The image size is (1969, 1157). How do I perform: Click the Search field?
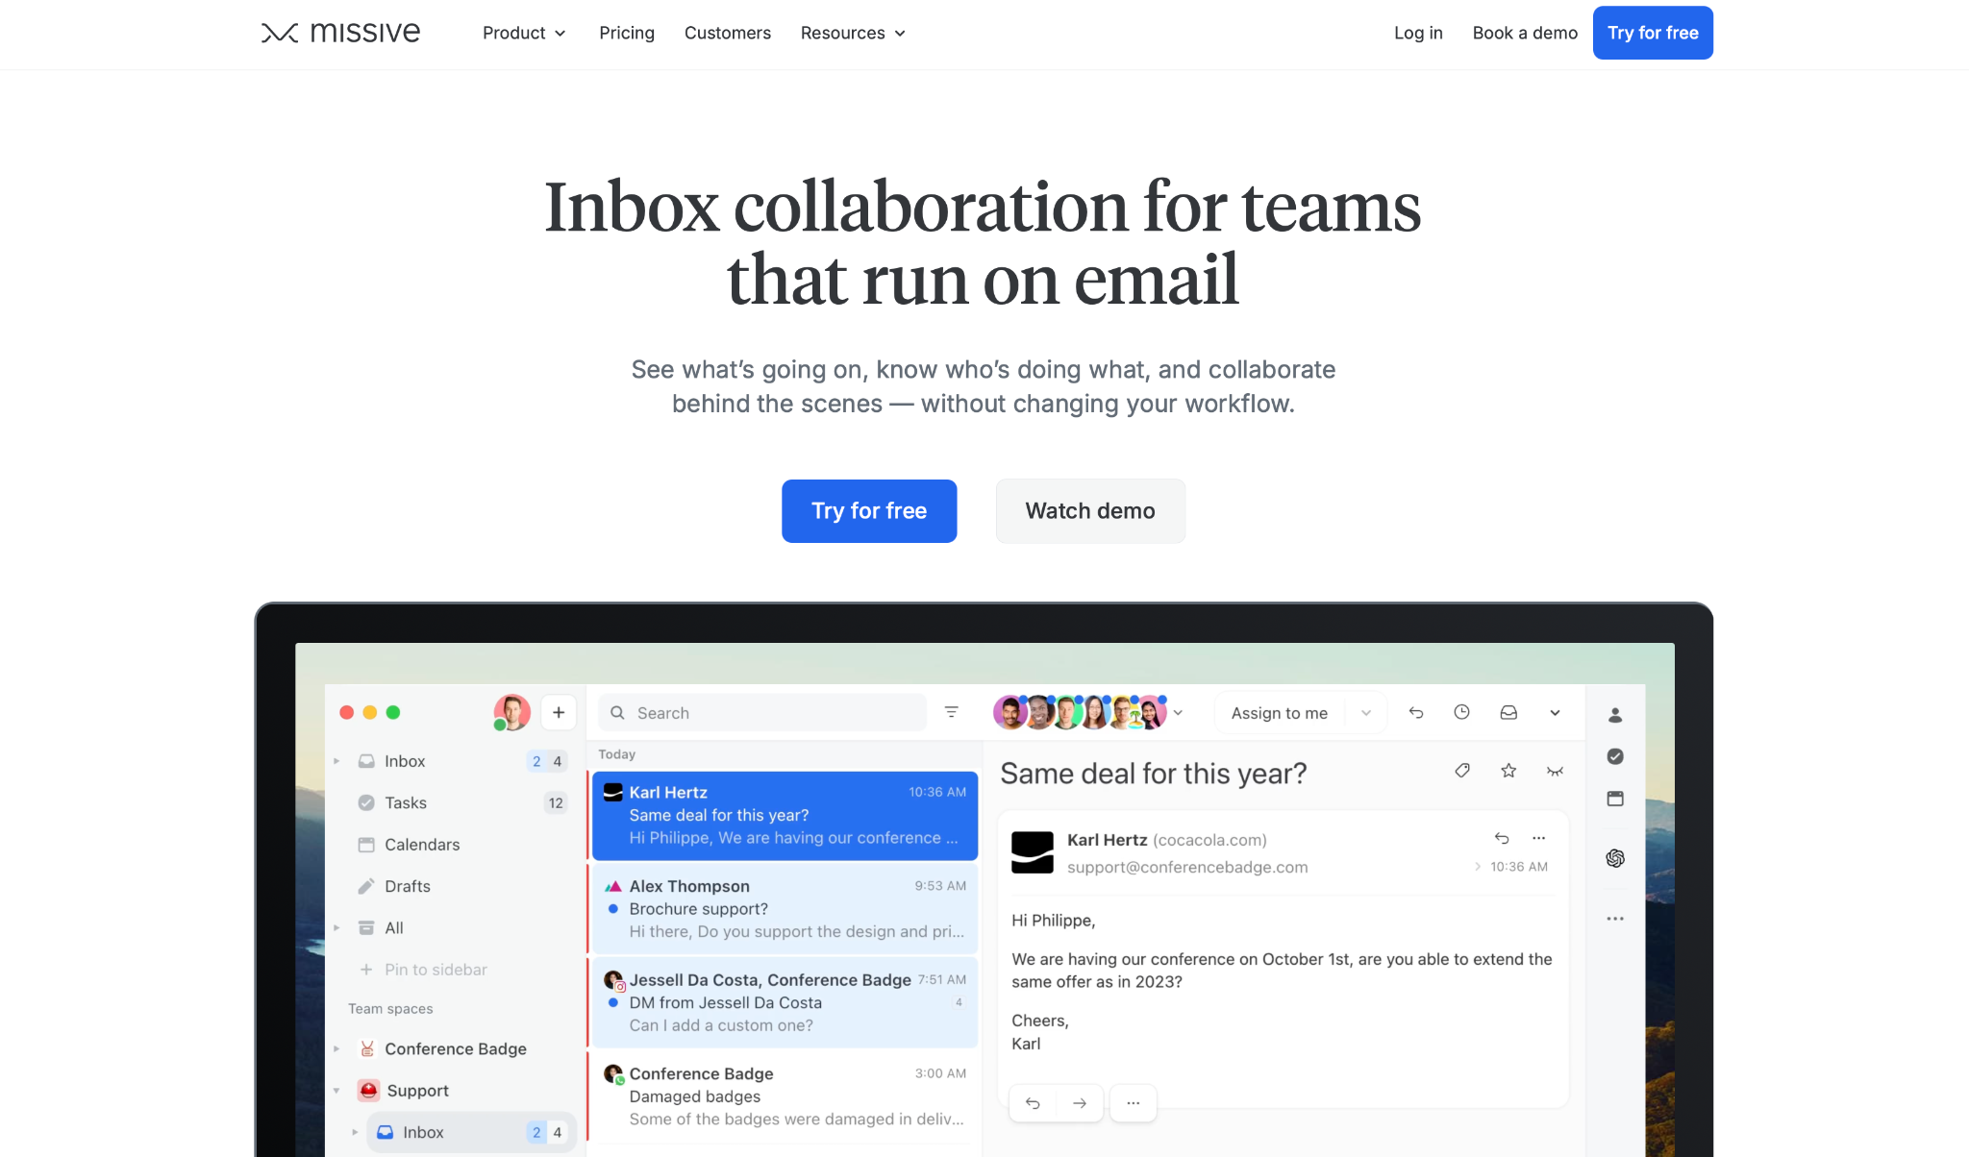tap(762, 713)
